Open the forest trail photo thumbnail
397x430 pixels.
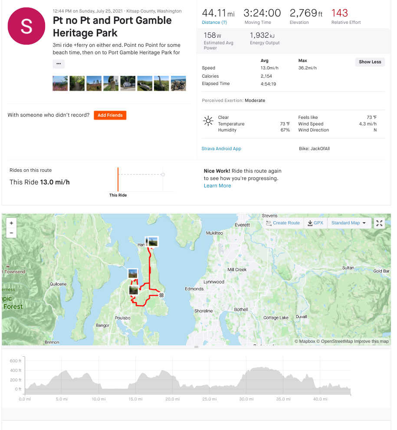pyautogui.click(x=77, y=83)
